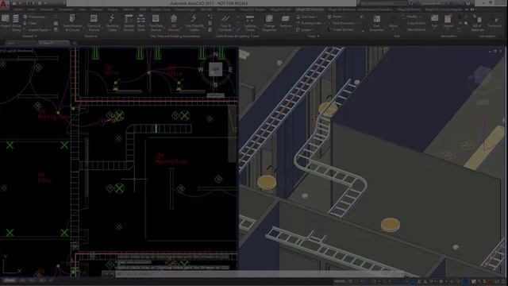Viewport: 508px width, 286px height.
Task: Add a new drawing tab with plus
Action: click(x=74, y=43)
